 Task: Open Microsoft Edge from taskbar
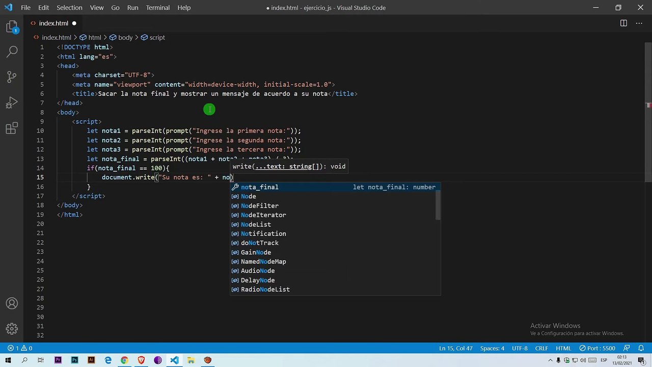(108, 360)
